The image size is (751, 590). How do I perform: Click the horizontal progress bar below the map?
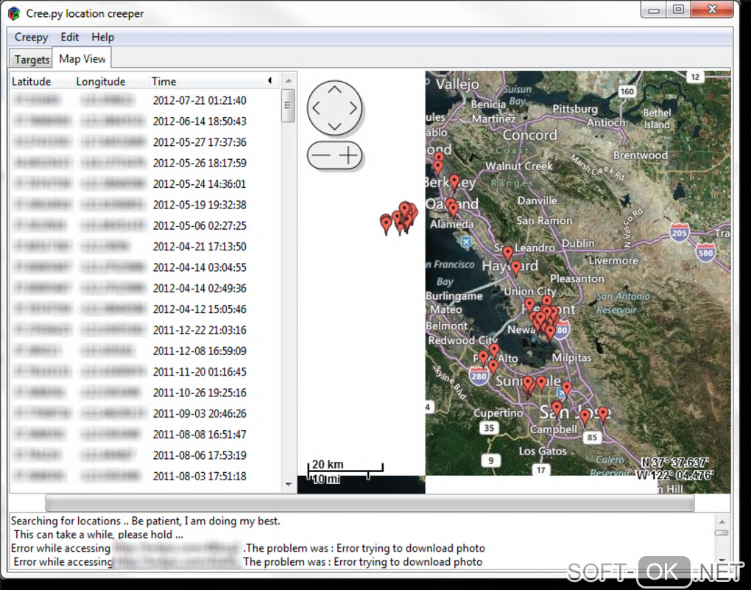click(370, 503)
